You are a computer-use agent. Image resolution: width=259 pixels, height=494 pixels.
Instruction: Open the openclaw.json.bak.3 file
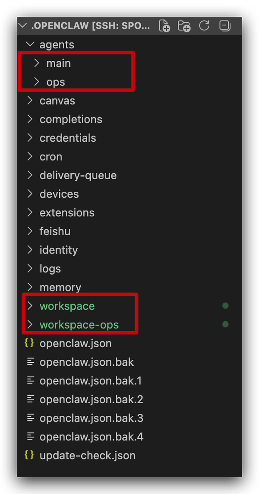[x=91, y=418]
